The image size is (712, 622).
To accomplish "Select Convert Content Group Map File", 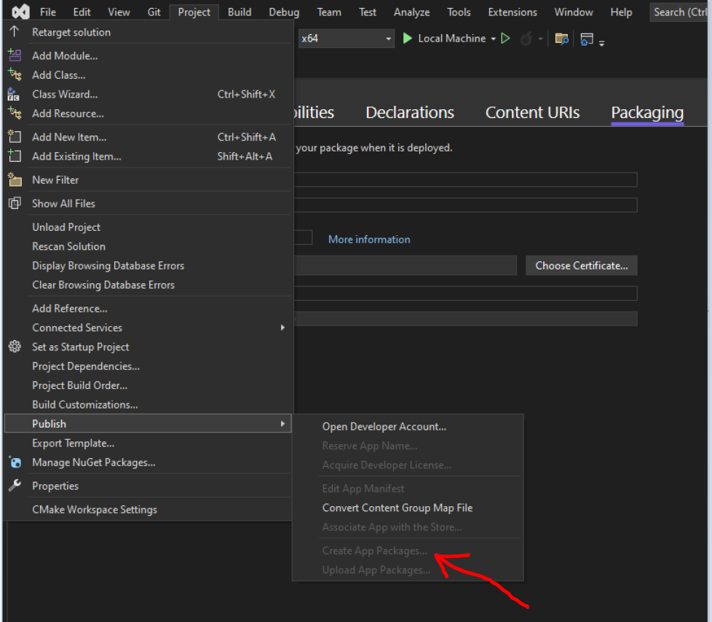I will pyautogui.click(x=397, y=508).
